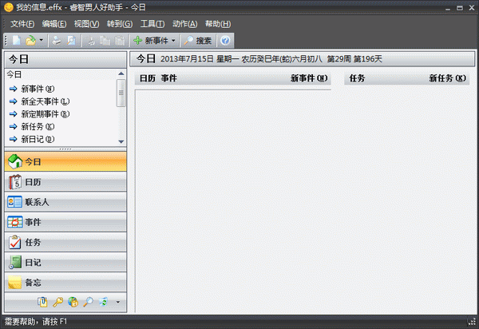The width and height of the screenshot is (479, 329).
Task: Expand the open-folder dropdown arrow in toolbar
Action: [42, 40]
